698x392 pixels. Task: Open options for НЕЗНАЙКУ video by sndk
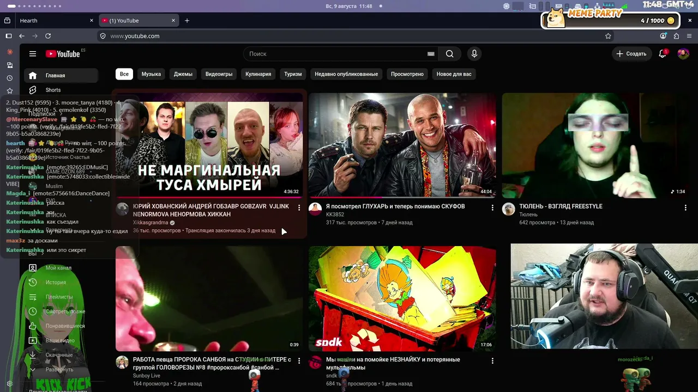(x=492, y=360)
